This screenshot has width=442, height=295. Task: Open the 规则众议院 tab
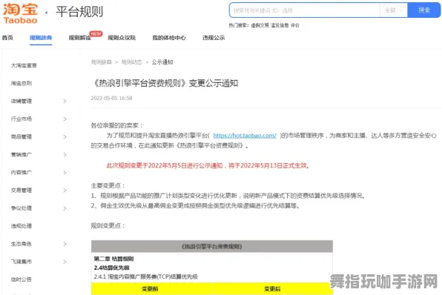122,38
